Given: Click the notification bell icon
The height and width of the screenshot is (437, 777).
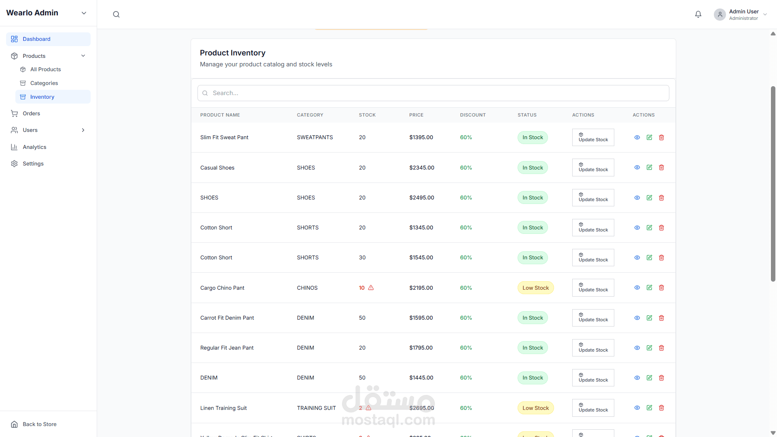Looking at the screenshot, I should [698, 15].
